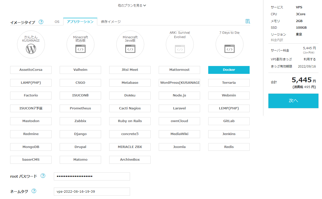This screenshot has width=322, height=199.
Task: Select the MIRACLE ZBX application
Action: pyautogui.click(x=130, y=147)
